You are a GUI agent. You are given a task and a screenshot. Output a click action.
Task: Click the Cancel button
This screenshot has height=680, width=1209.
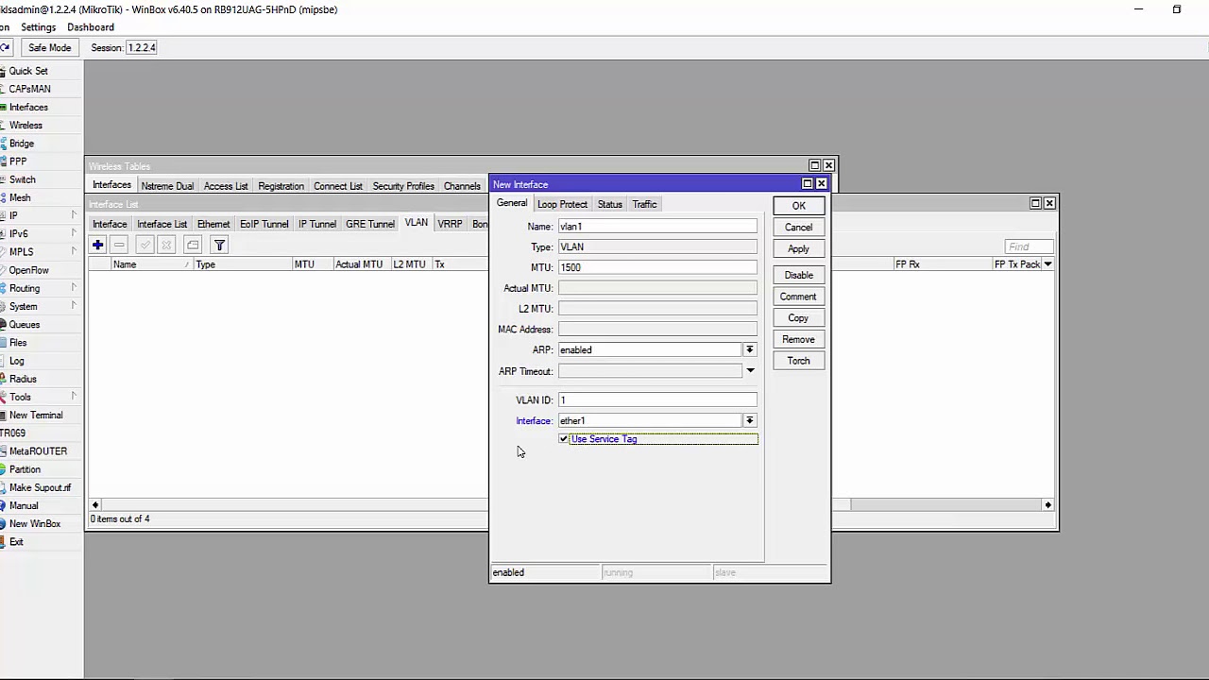pos(798,228)
